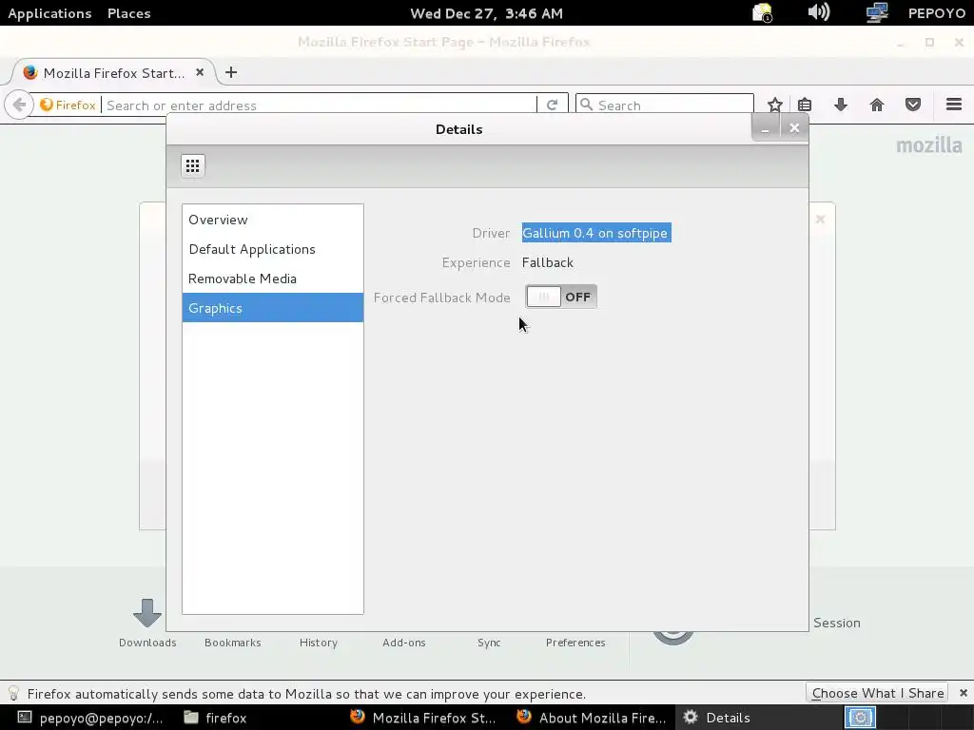
Task: Close the panel behind Details on start page
Action: pyautogui.click(x=820, y=220)
